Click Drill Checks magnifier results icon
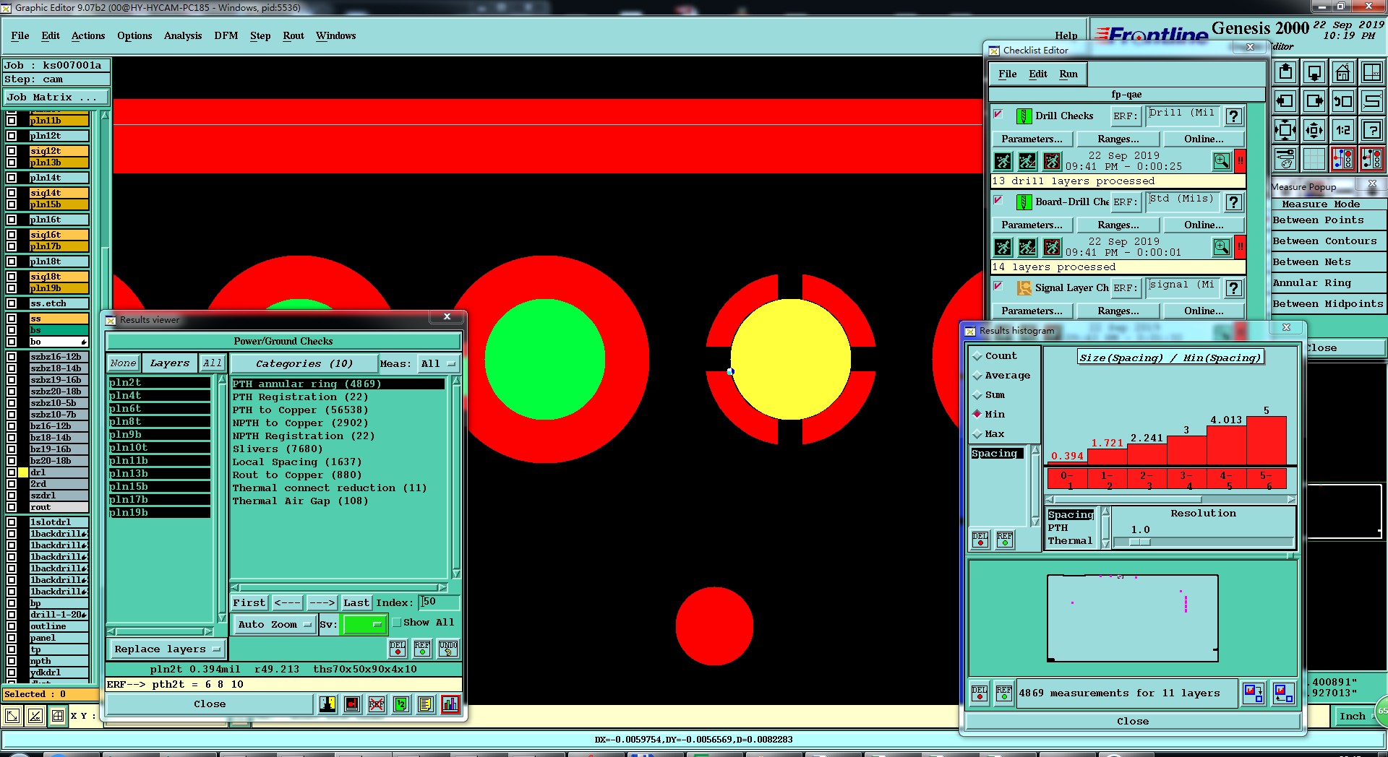 tap(1222, 161)
